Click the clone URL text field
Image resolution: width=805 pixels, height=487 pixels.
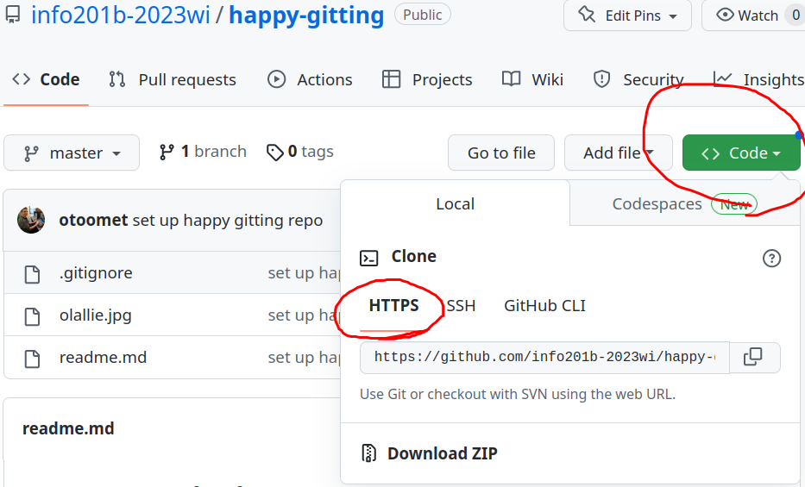pos(544,358)
